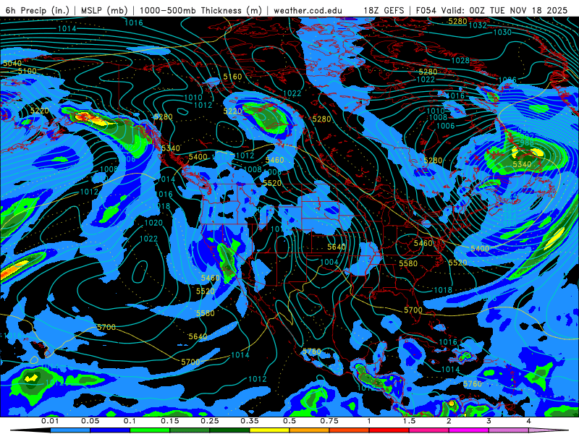This screenshot has width=579, height=434.
Task: Click the '4' legend value
Action: pyautogui.click(x=528, y=421)
